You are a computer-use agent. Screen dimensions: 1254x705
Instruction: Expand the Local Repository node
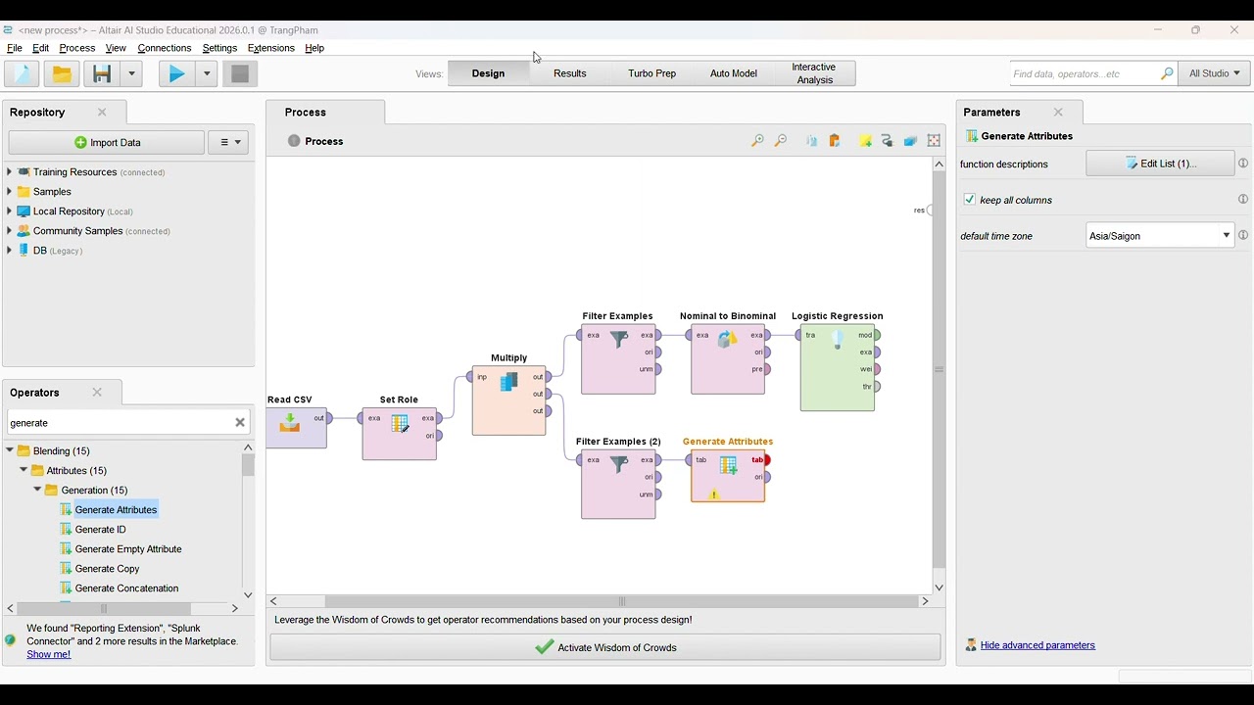10,211
